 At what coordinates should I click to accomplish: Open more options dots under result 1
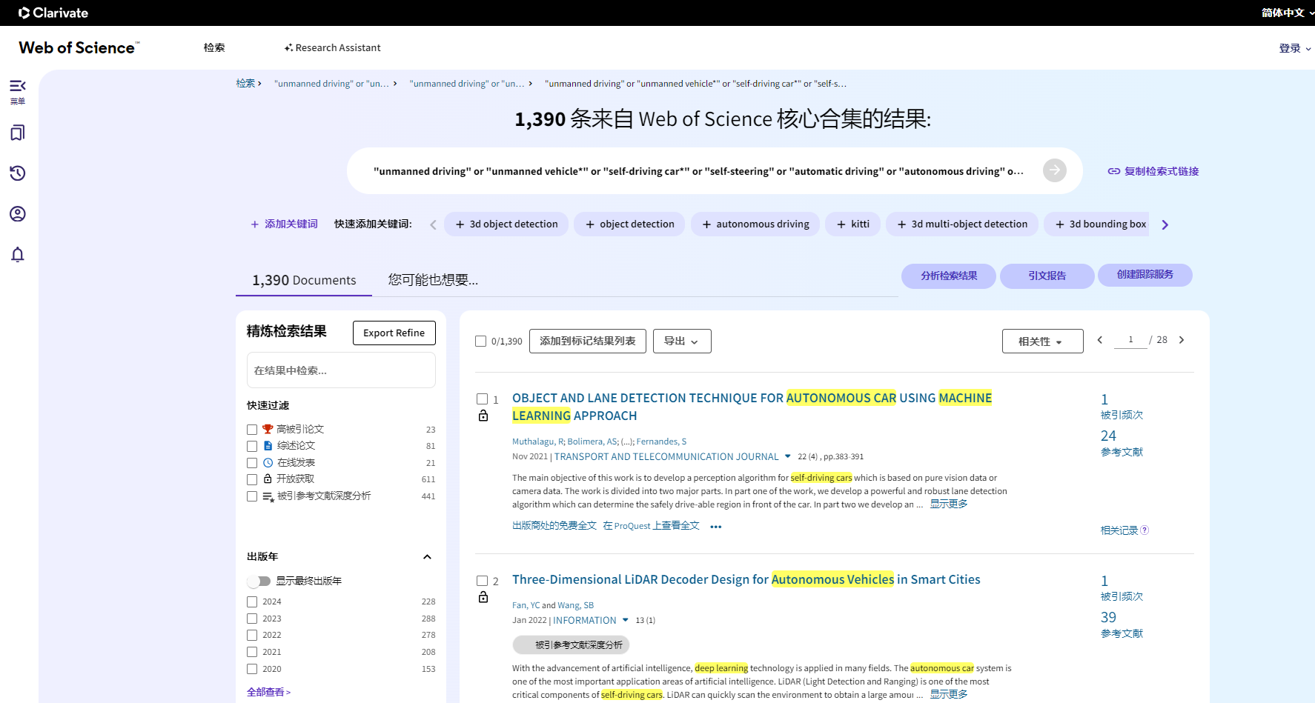point(716,527)
